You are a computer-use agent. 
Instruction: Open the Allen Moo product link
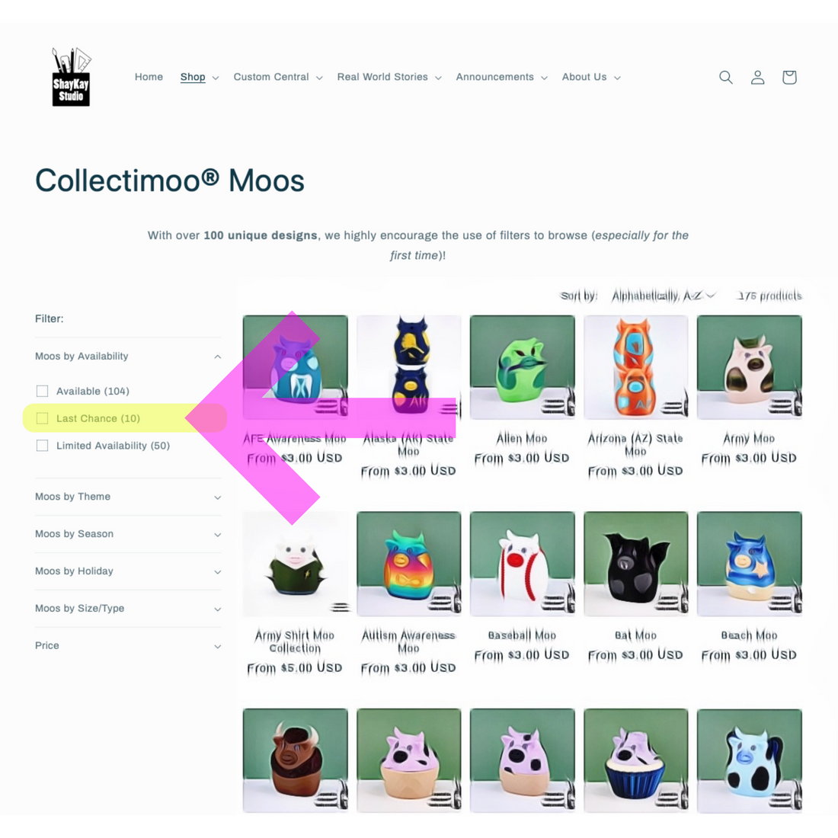tap(522, 439)
